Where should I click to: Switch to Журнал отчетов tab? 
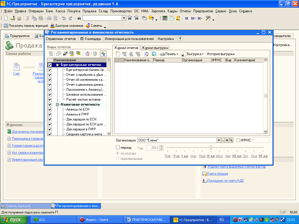coord(126,48)
